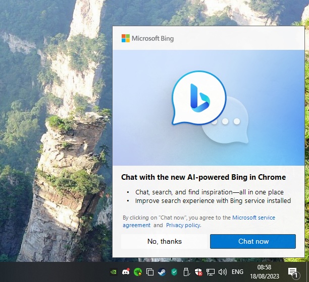The height and width of the screenshot is (282, 309).
Task: Click the Microsoft Bing logo in the popup
Action: coord(147,38)
